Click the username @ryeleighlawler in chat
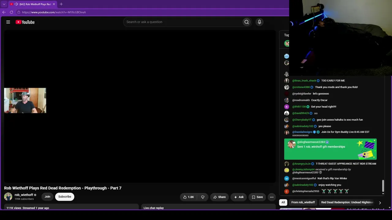392x220 pixels. (302, 94)
